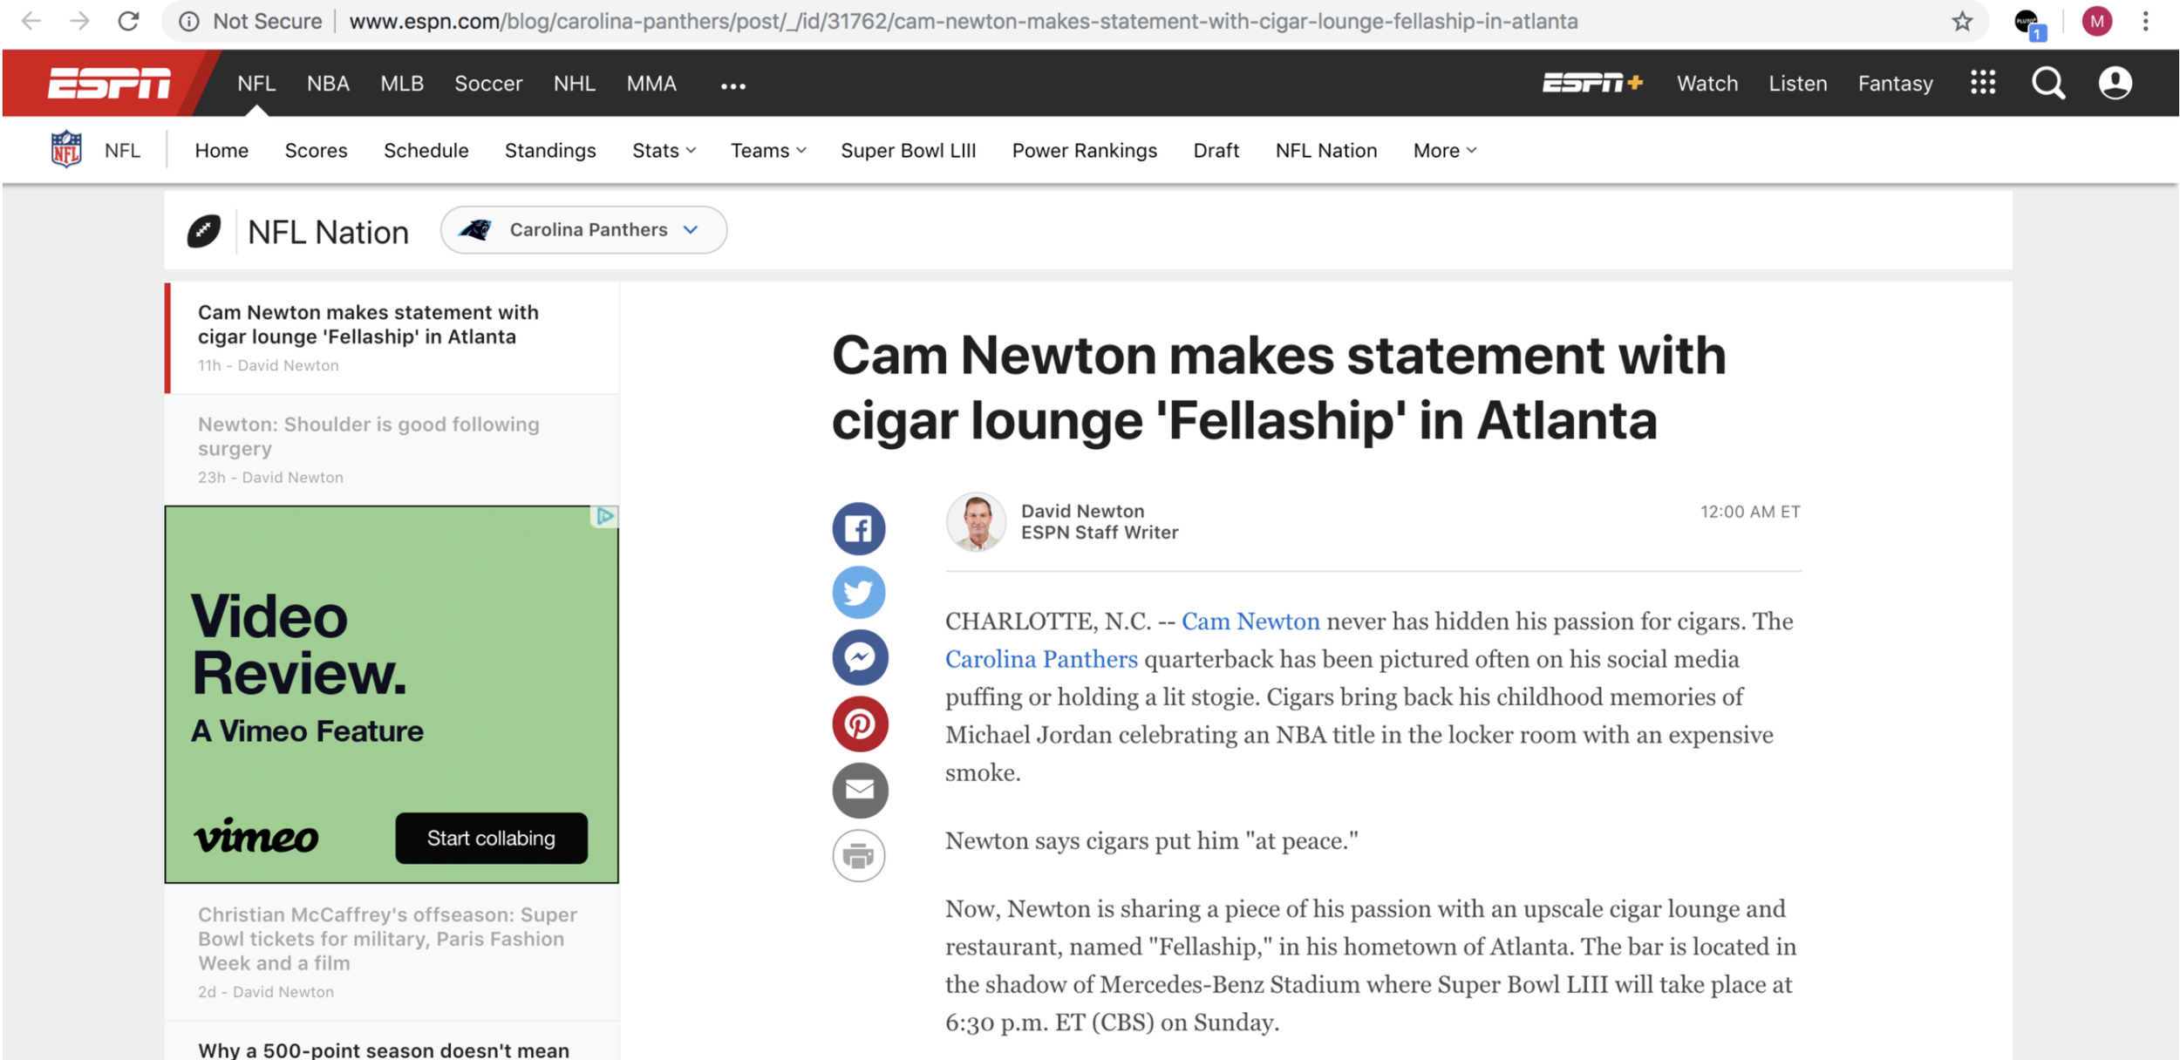
Task: Expand the More dropdown in NFL nav
Action: [x=1445, y=151]
